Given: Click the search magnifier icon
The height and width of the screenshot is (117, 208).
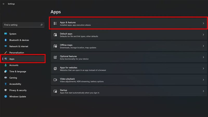Looking at the screenshot, I should (x=42, y=25).
